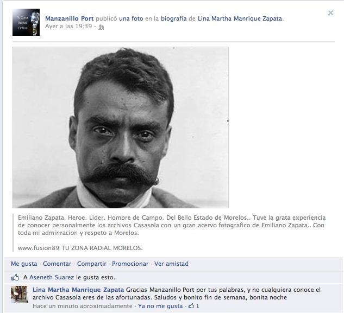Follow the 'biografía' link
The height and width of the screenshot is (313, 344).
tap(174, 18)
